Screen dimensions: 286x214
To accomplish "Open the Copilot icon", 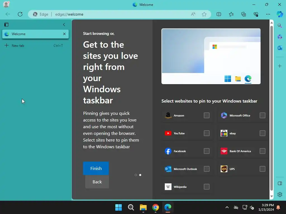I will coord(280,14).
